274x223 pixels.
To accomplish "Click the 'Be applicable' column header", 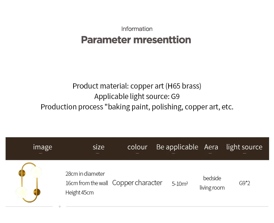I will pos(177,147).
